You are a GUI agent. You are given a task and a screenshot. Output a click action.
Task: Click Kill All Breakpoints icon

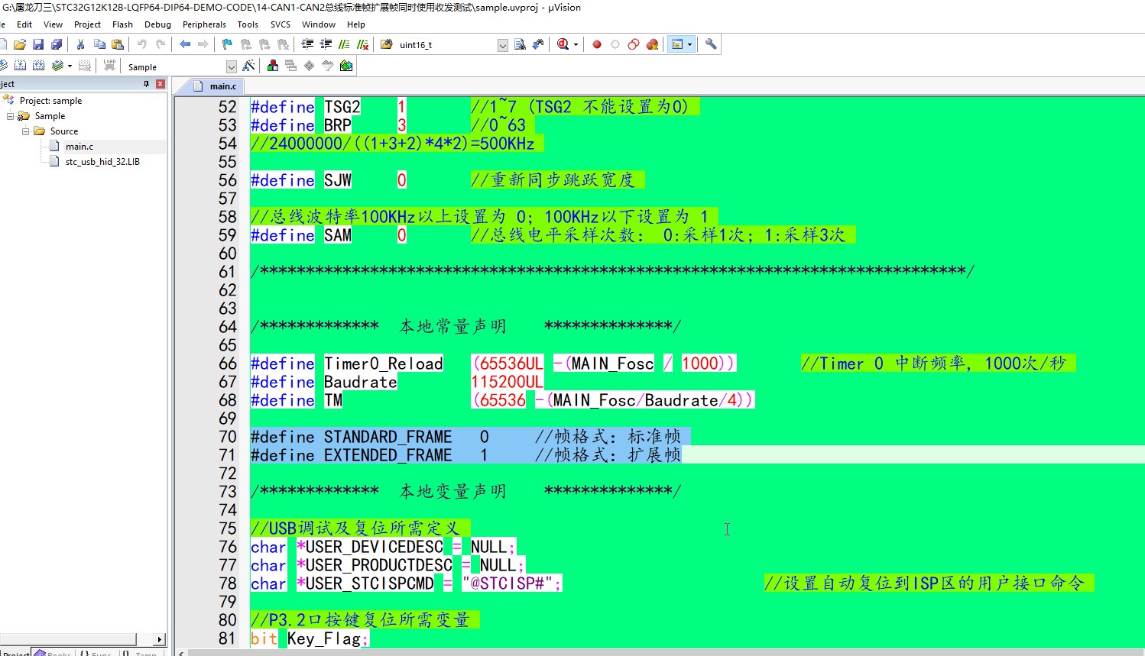tap(652, 44)
